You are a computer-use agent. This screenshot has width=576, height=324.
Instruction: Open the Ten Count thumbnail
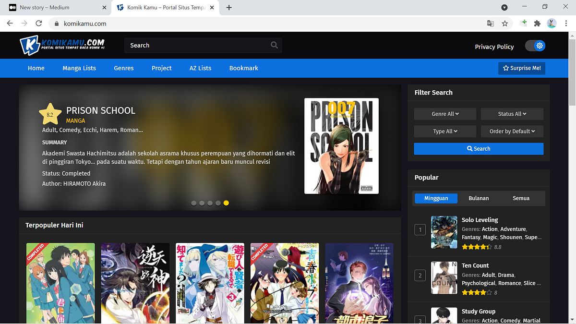click(444, 277)
